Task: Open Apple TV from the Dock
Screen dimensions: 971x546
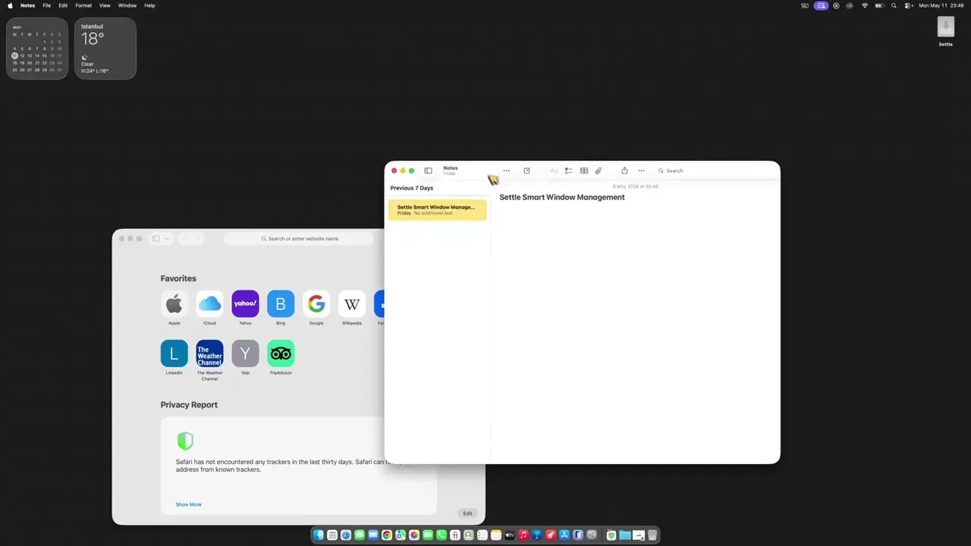Action: click(510, 535)
